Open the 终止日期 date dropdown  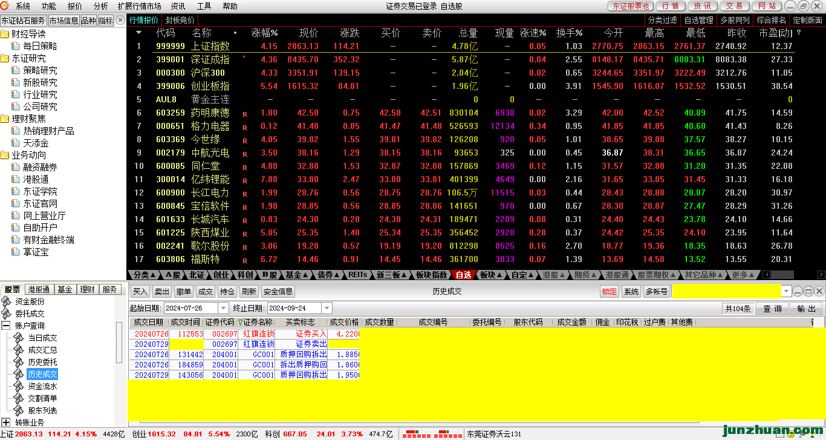(x=327, y=309)
